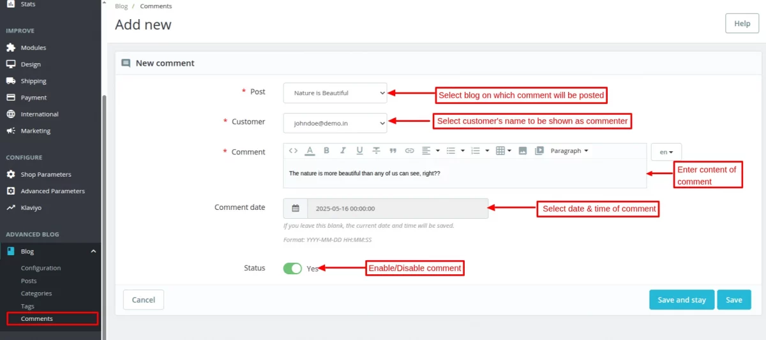
Task: Insert media video in comment editor
Action: (x=539, y=151)
